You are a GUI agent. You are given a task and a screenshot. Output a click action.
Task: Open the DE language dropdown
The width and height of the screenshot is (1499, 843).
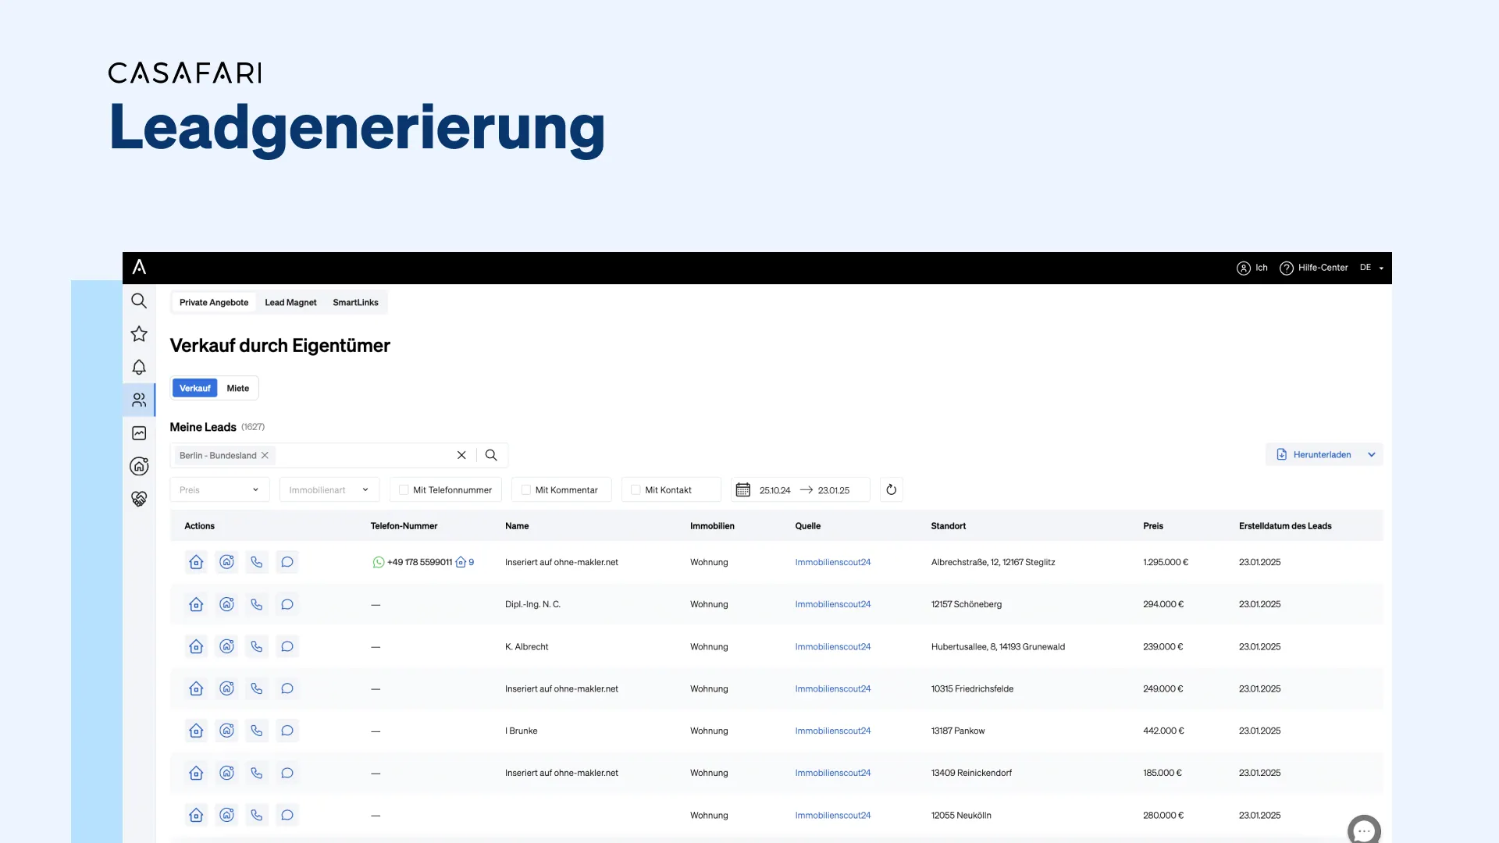click(1372, 268)
